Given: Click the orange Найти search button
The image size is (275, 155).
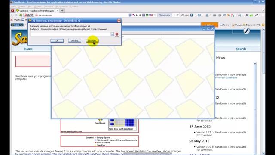Looking at the screenshot, I should click(209, 25).
